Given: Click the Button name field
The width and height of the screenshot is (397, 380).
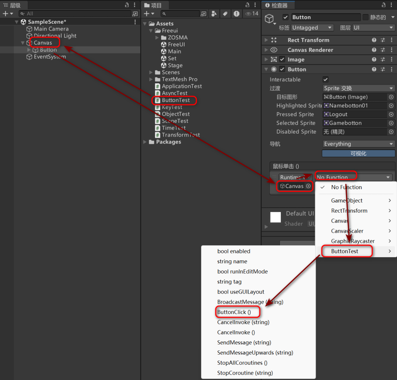Looking at the screenshot, I should 325,17.
